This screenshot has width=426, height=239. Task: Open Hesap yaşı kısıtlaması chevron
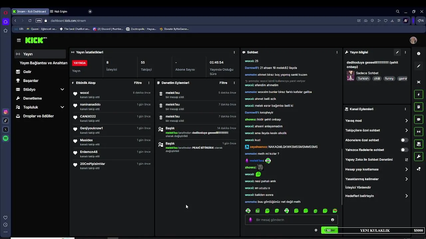tap(406, 169)
